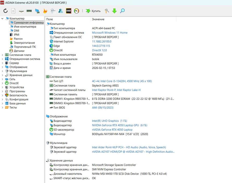Expand the Мультимедиа tree node
Viewport: 232px width, 183px height.
click(x=2, y=71)
